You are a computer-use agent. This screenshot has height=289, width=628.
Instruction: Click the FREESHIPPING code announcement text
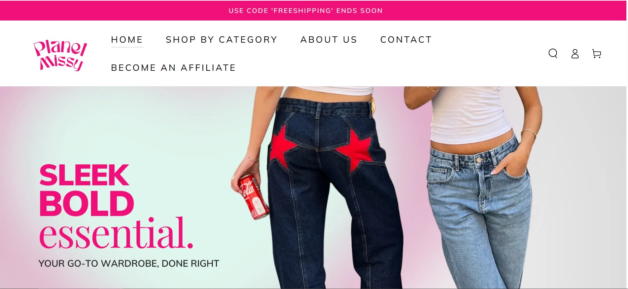click(306, 11)
